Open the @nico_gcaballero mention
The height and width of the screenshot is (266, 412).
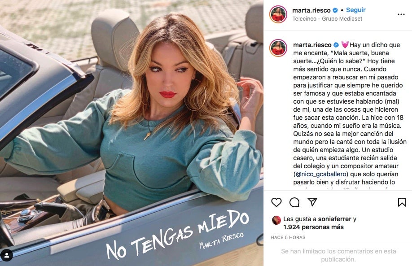pos(321,174)
